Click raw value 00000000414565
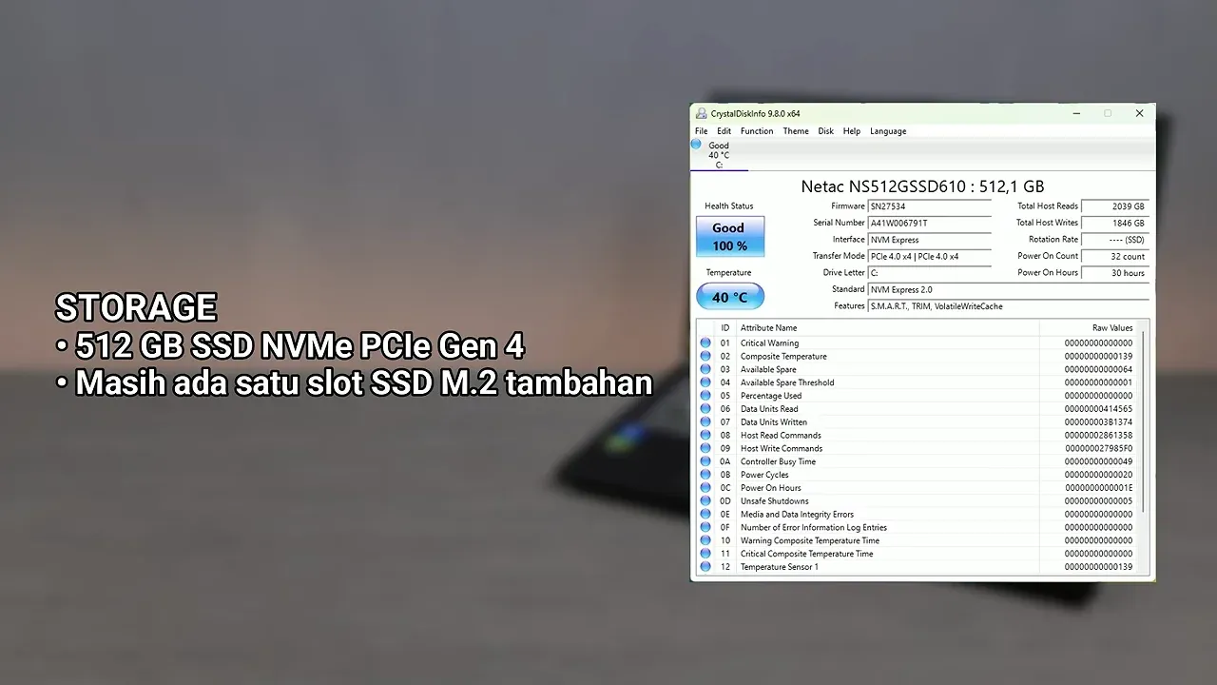Screen dimensions: 1217x685 pyautogui.click(x=1098, y=409)
